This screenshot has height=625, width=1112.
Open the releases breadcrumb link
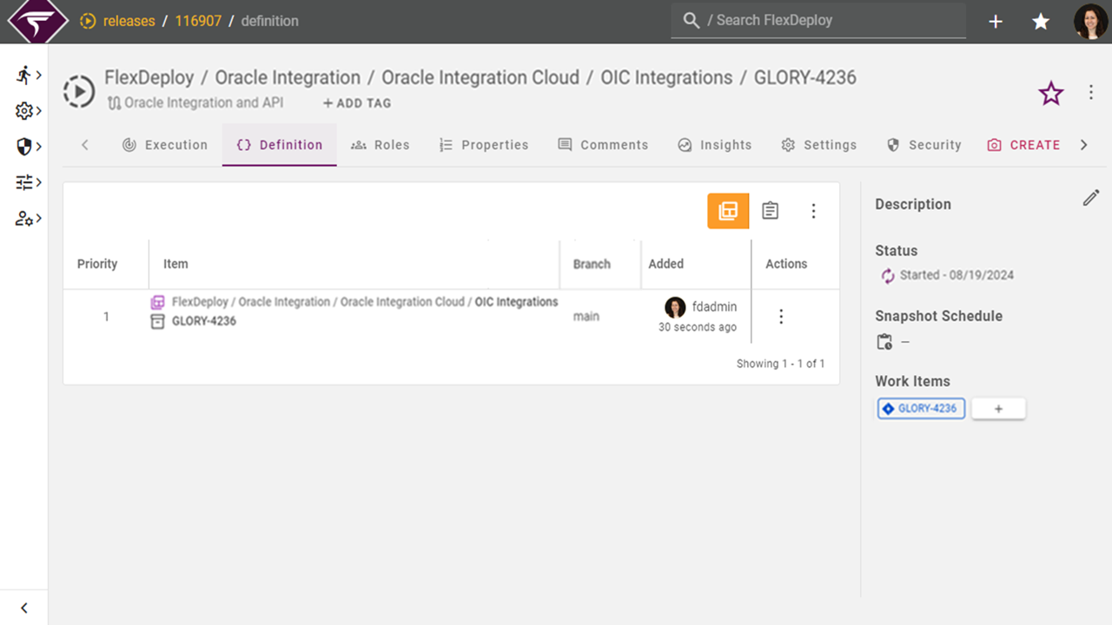coord(129,21)
